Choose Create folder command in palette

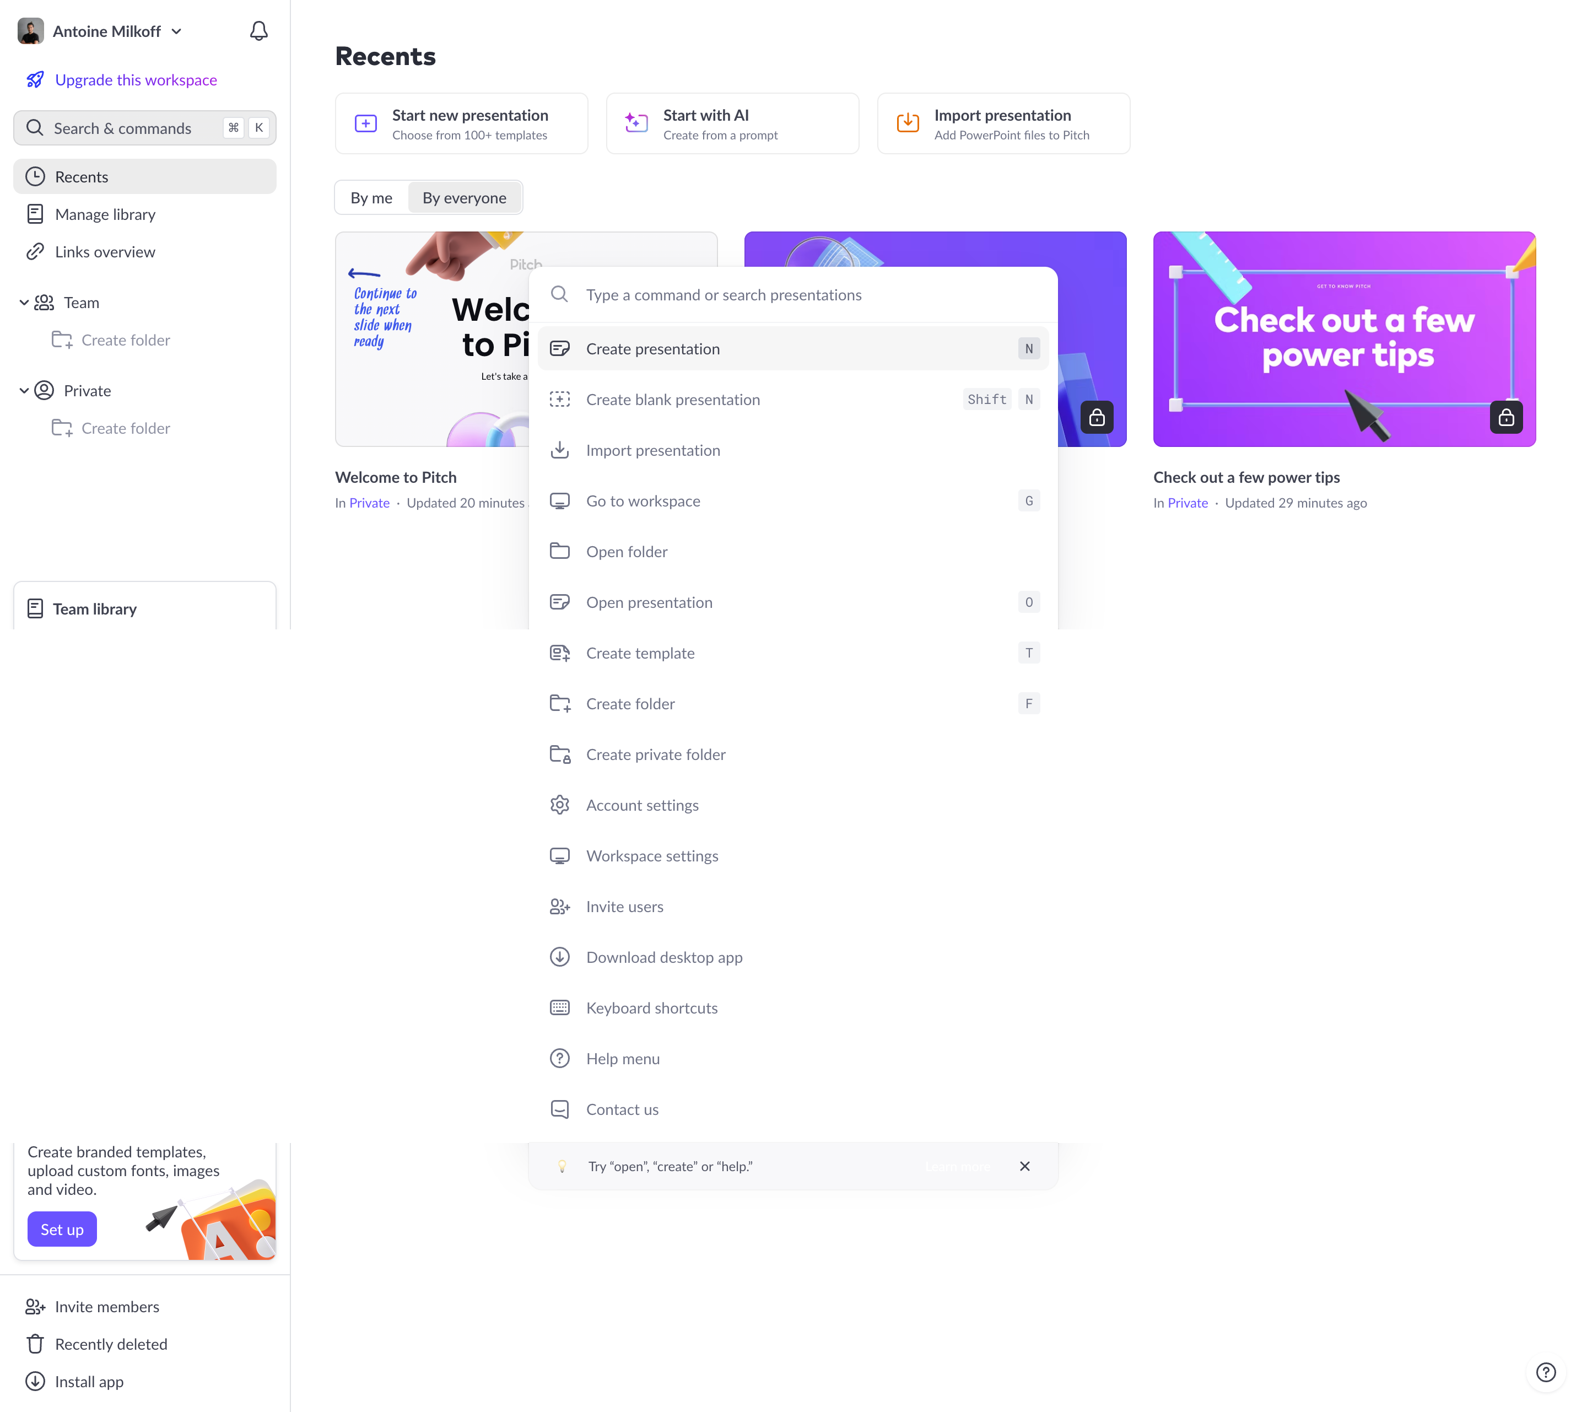[793, 704]
